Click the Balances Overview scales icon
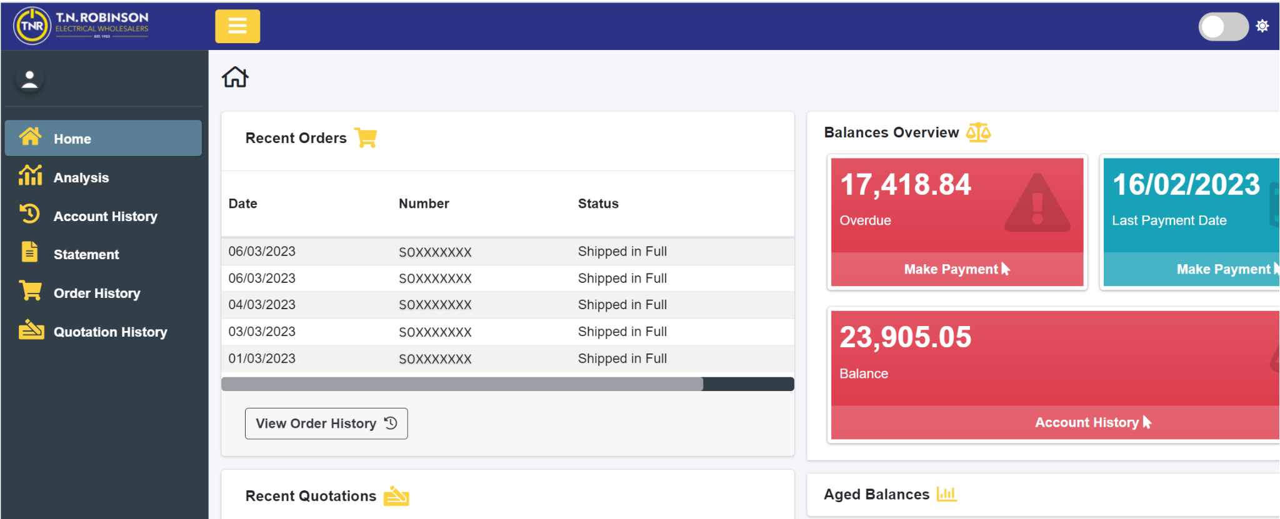Screen dimensions: 1280x519 [978, 132]
